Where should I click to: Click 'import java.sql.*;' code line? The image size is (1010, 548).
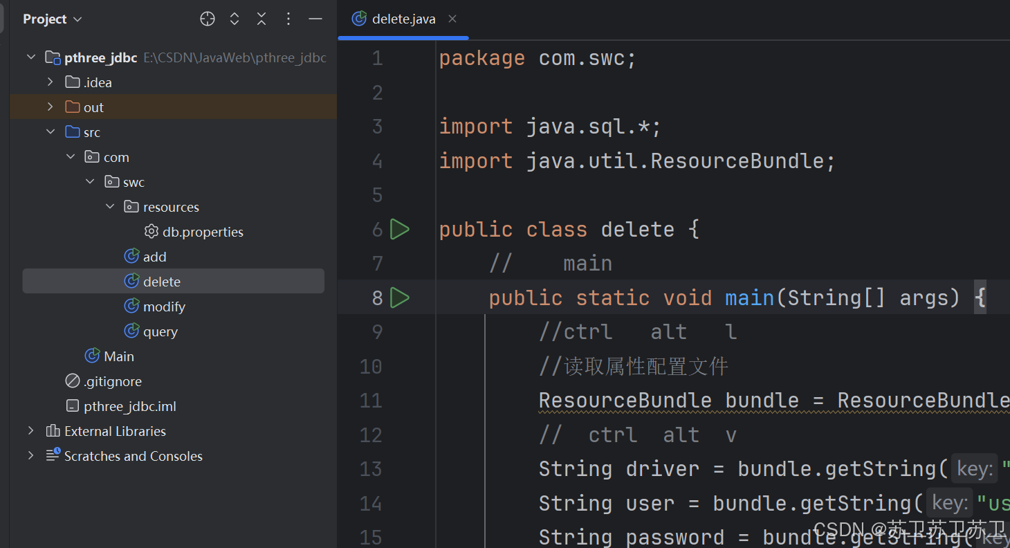pyautogui.click(x=551, y=127)
